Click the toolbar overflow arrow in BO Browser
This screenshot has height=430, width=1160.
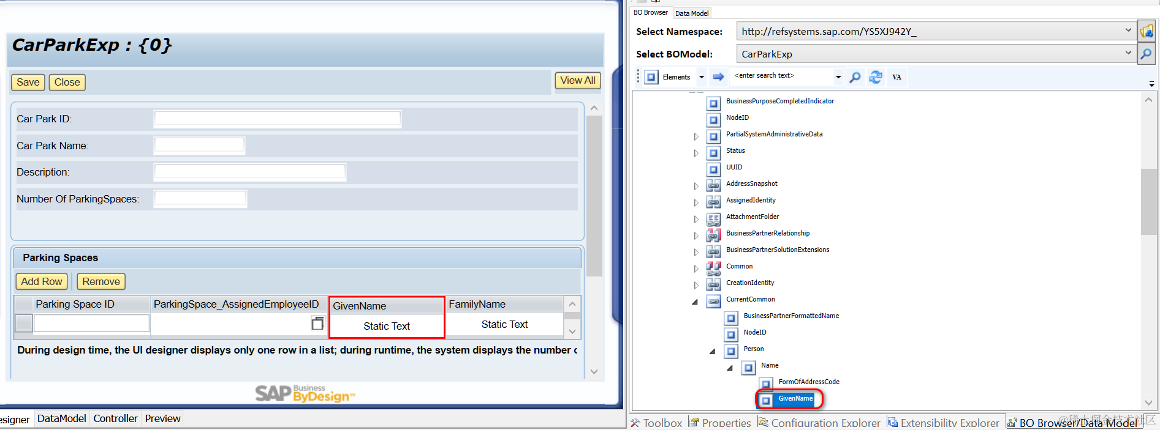tap(1151, 84)
